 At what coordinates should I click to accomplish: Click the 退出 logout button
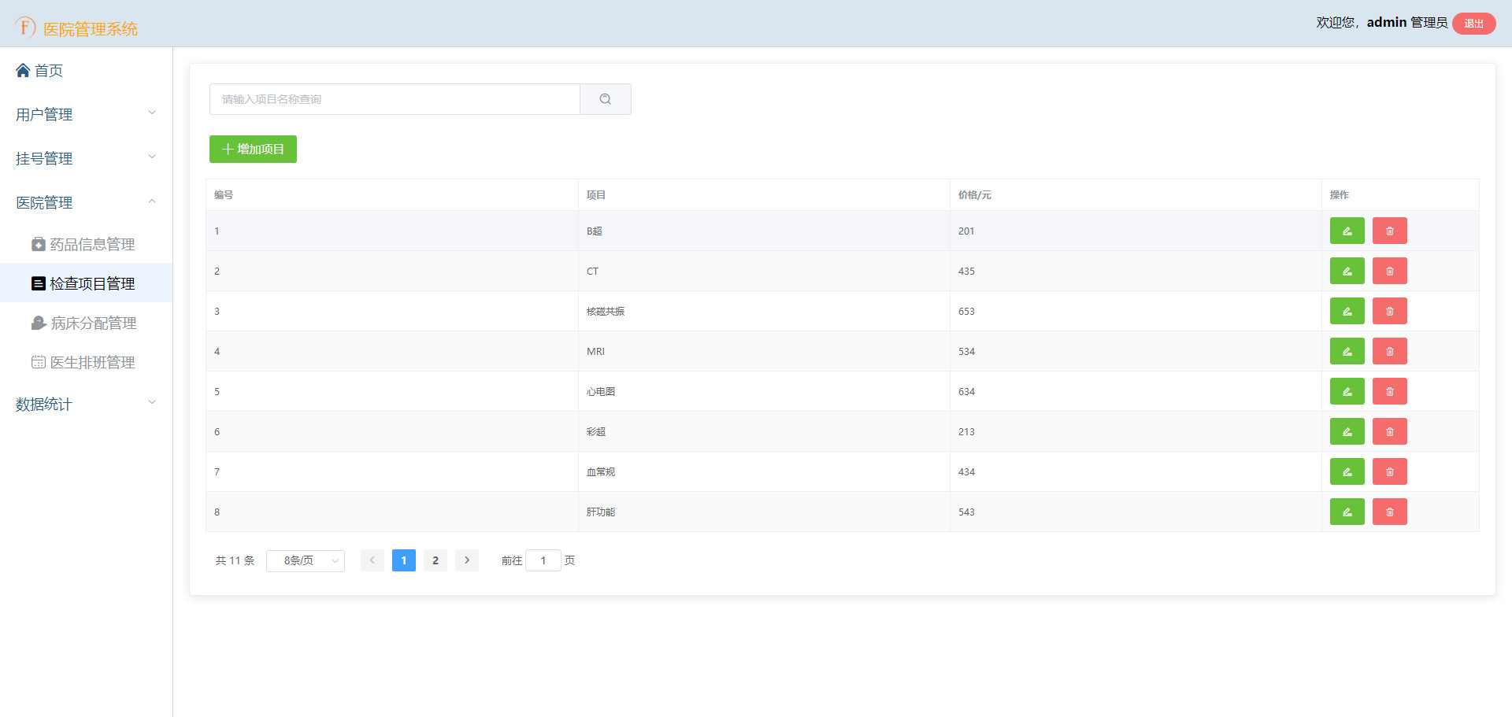[1473, 24]
